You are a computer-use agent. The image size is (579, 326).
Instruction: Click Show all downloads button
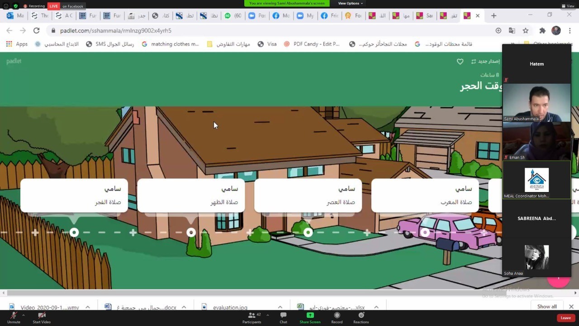coord(547,307)
